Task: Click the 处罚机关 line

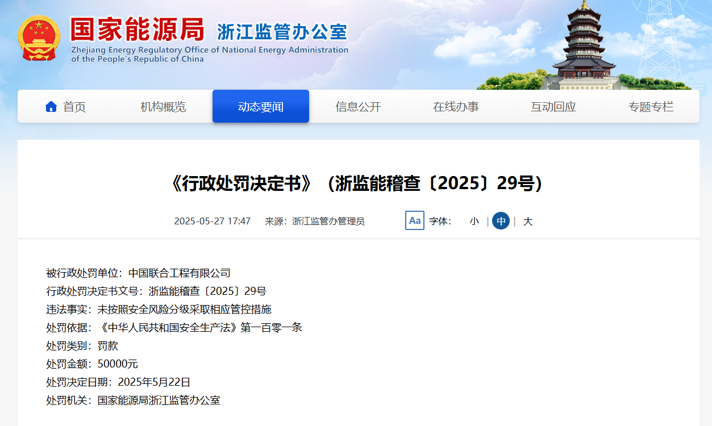Action: click(133, 400)
